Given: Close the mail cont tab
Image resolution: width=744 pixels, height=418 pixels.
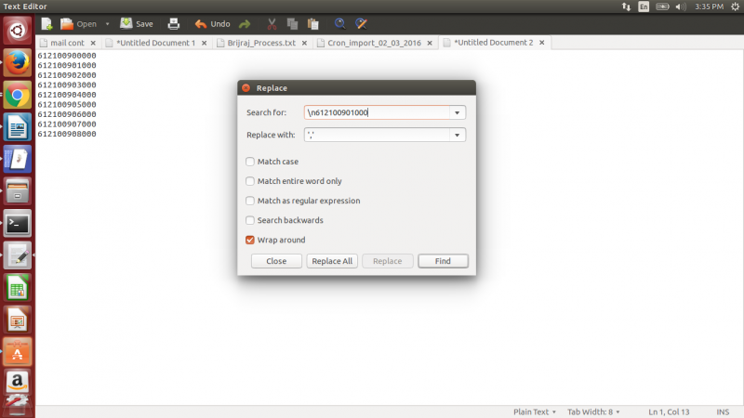Looking at the screenshot, I should pos(93,43).
